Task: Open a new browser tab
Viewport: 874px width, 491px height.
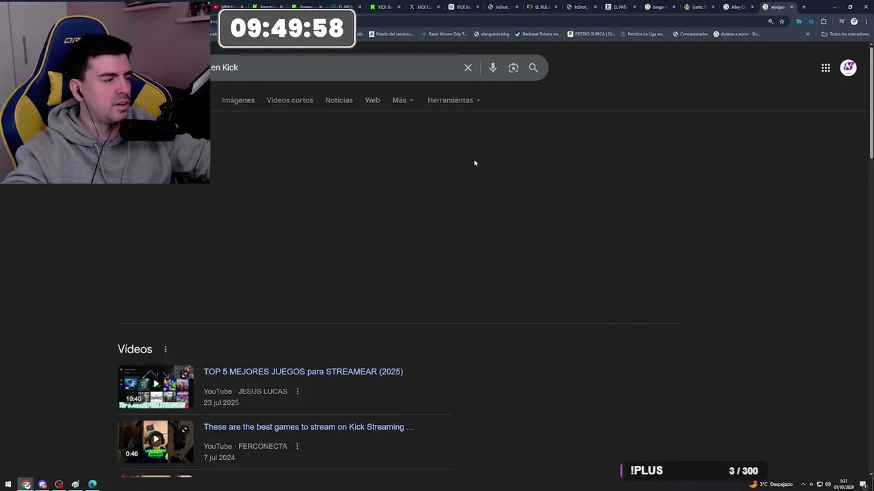Action: point(804,7)
